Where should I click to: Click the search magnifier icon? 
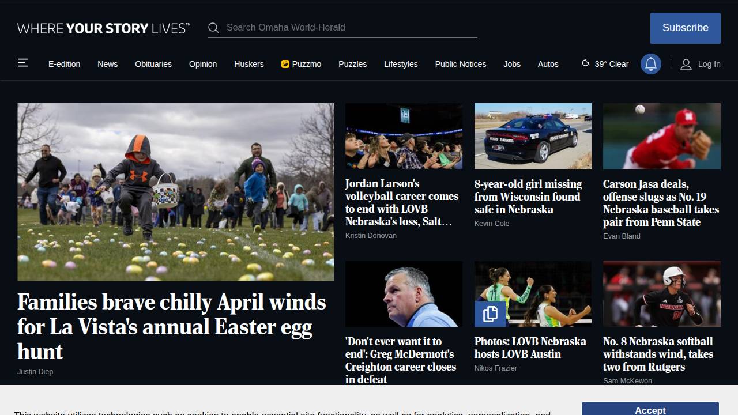point(214,28)
